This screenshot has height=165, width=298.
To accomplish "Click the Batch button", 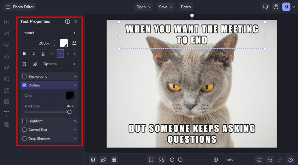I will (x=186, y=7).
